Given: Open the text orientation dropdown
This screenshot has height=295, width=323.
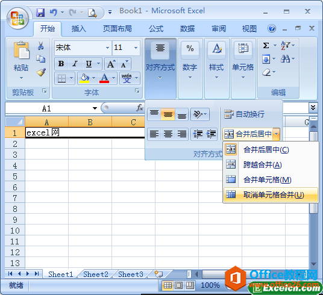Looking at the screenshot, I should (x=200, y=114).
